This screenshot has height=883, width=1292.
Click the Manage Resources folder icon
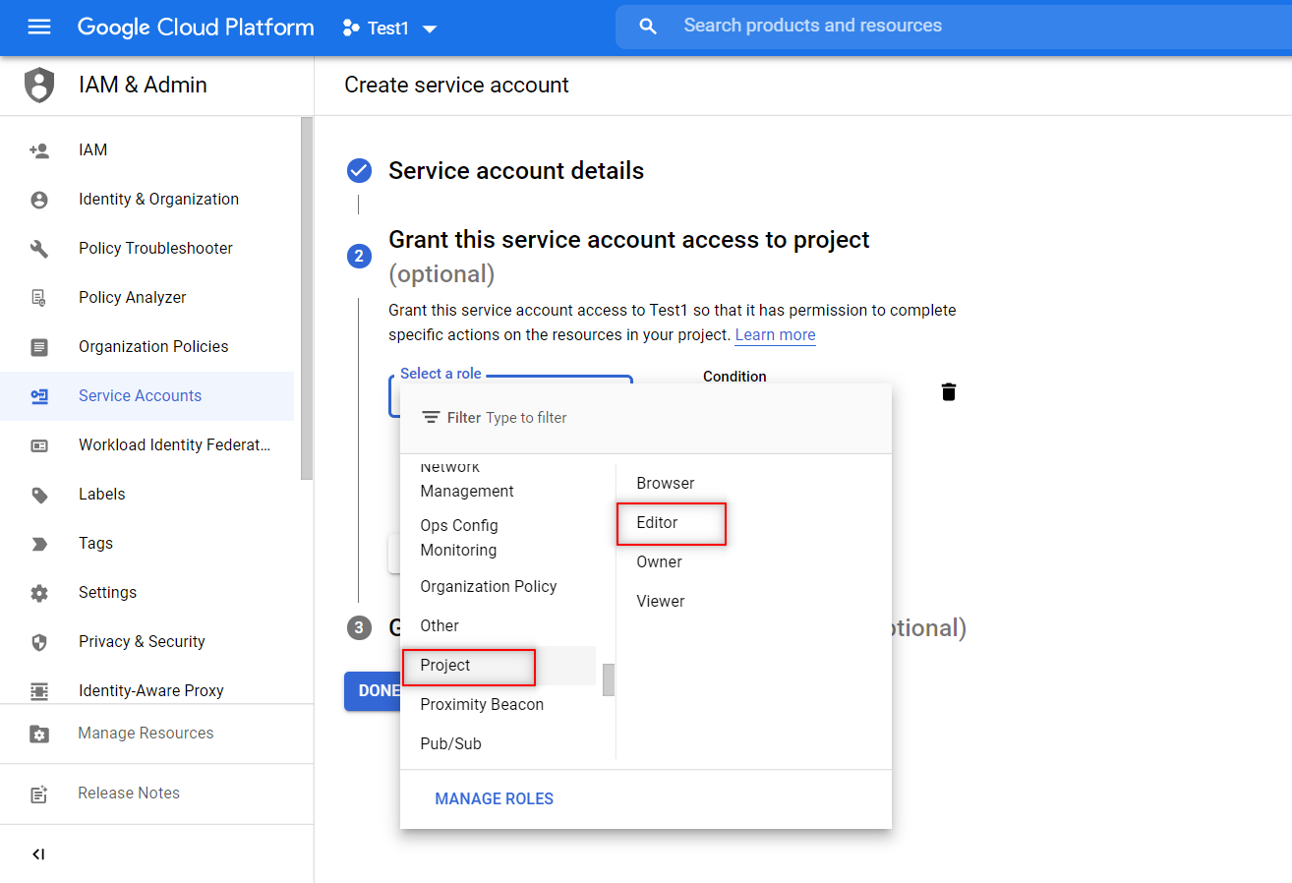tap(39, 734)
